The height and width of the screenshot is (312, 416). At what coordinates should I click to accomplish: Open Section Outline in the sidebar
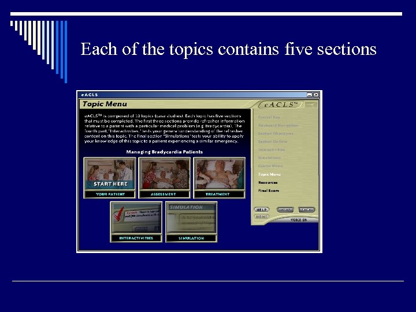click(273, 142)
